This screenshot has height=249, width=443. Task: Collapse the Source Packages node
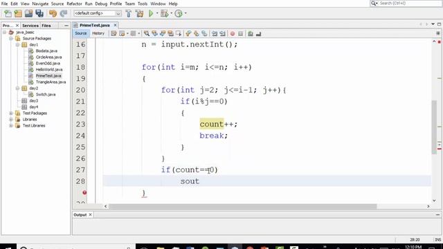[11, 39]
